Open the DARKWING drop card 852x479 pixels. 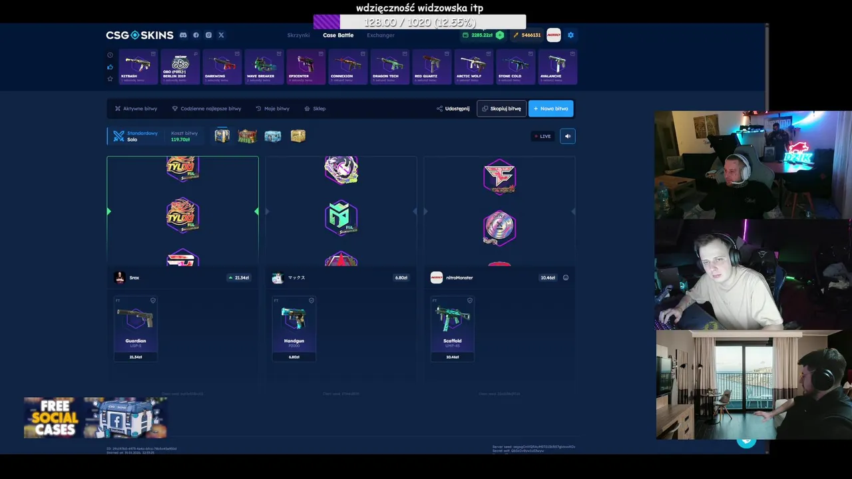(x=222, y=67)
